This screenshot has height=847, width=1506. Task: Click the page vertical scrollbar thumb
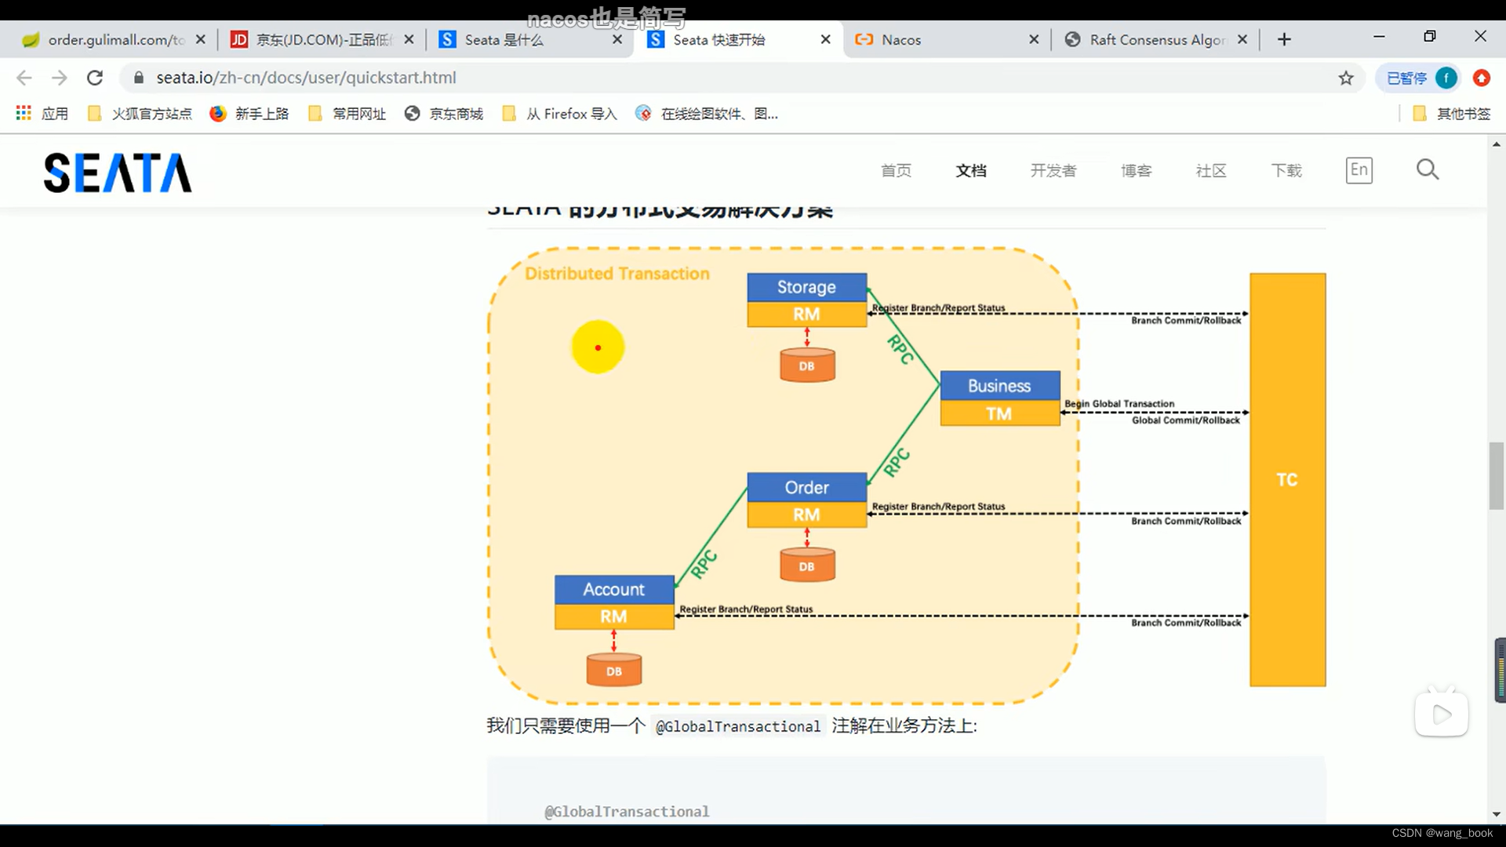pos(1496,476)
